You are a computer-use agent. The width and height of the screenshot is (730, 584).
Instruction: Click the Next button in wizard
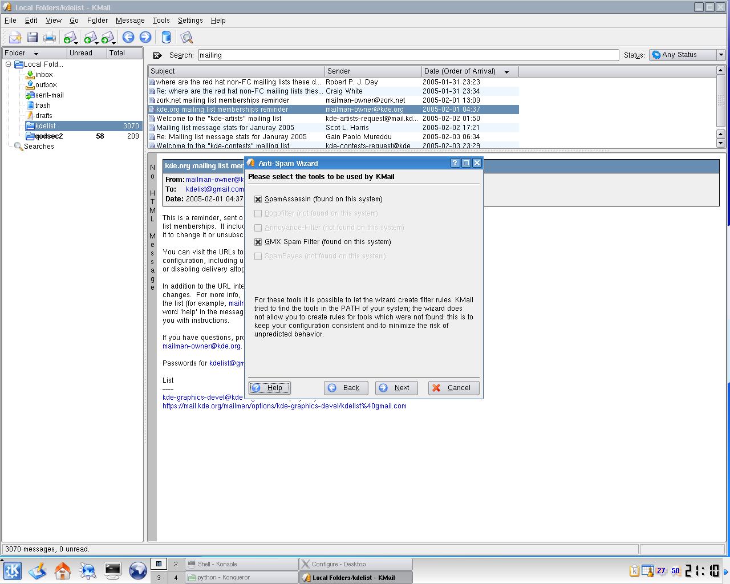[396, 388]
